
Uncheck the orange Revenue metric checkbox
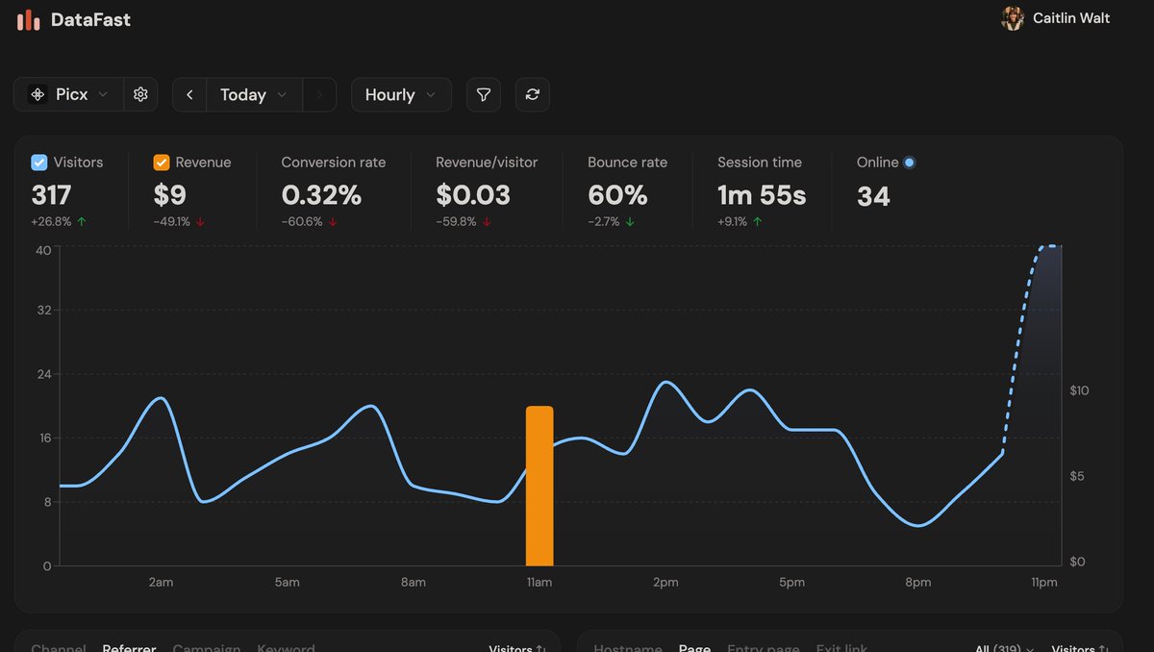coord(161,162)
